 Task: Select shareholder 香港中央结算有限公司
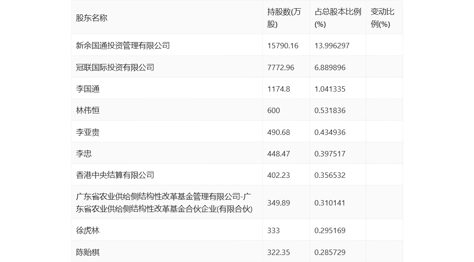(x=115, y=175)
